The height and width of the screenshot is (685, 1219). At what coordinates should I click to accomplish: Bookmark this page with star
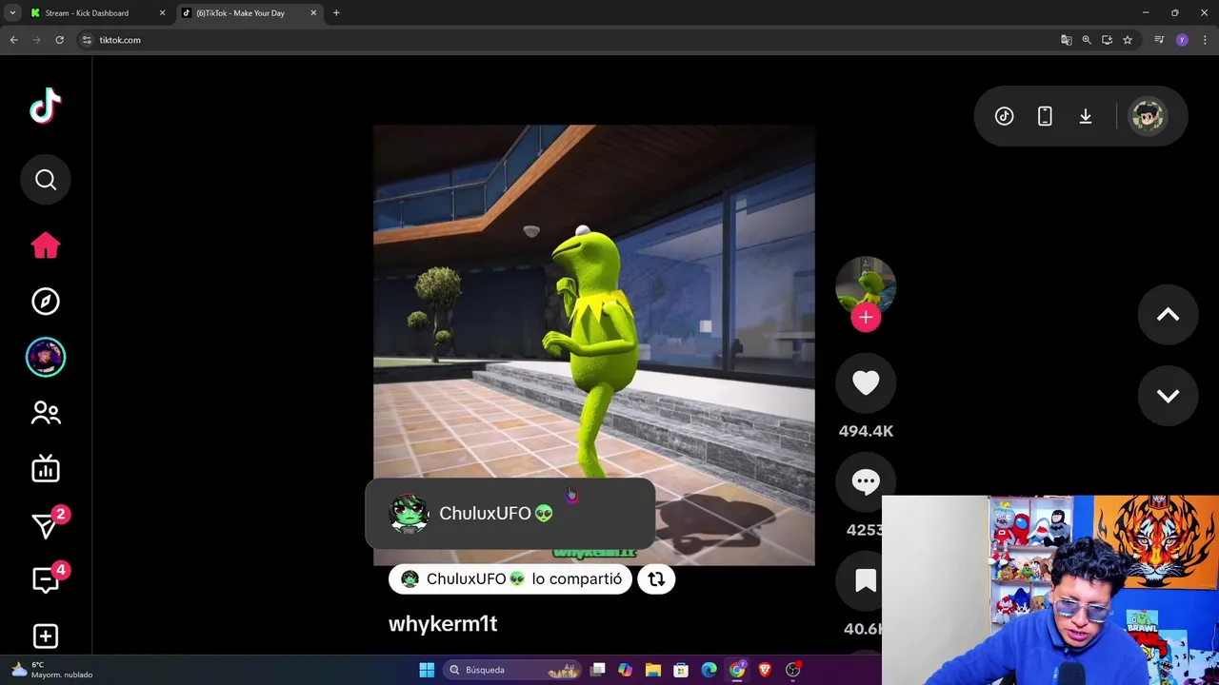pyautogui.click(x=1128, y=40)
